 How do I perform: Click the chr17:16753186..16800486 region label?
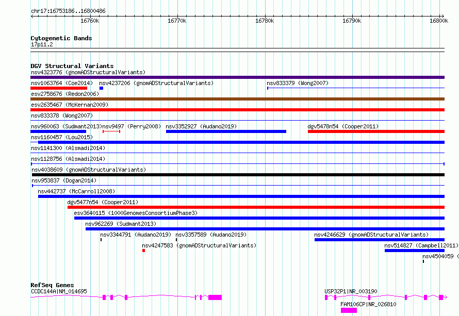point(68,11)
